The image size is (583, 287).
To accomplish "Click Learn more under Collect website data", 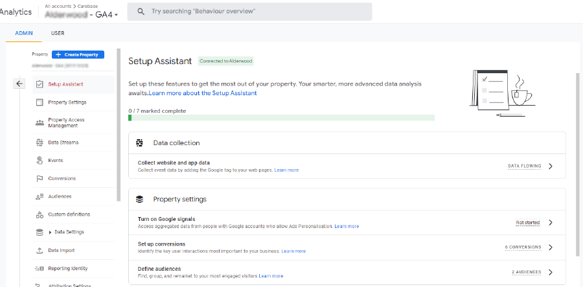I will [286, 170].
